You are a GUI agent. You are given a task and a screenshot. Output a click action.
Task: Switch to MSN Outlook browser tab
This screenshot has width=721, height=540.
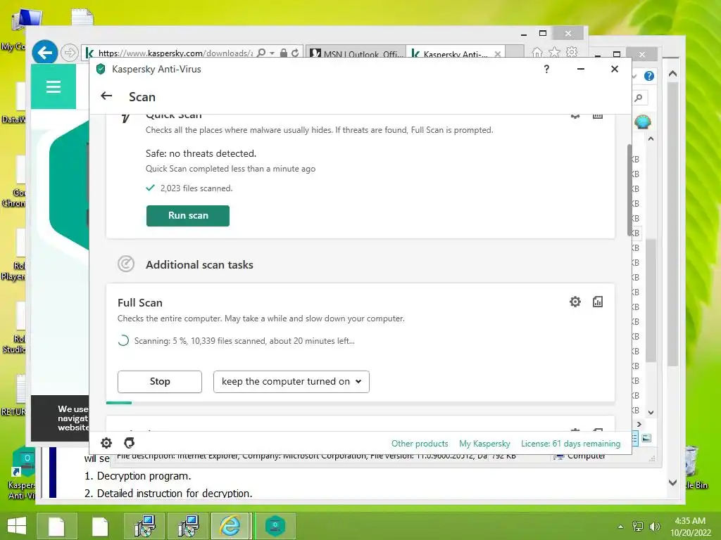click(x=356, y=53)
